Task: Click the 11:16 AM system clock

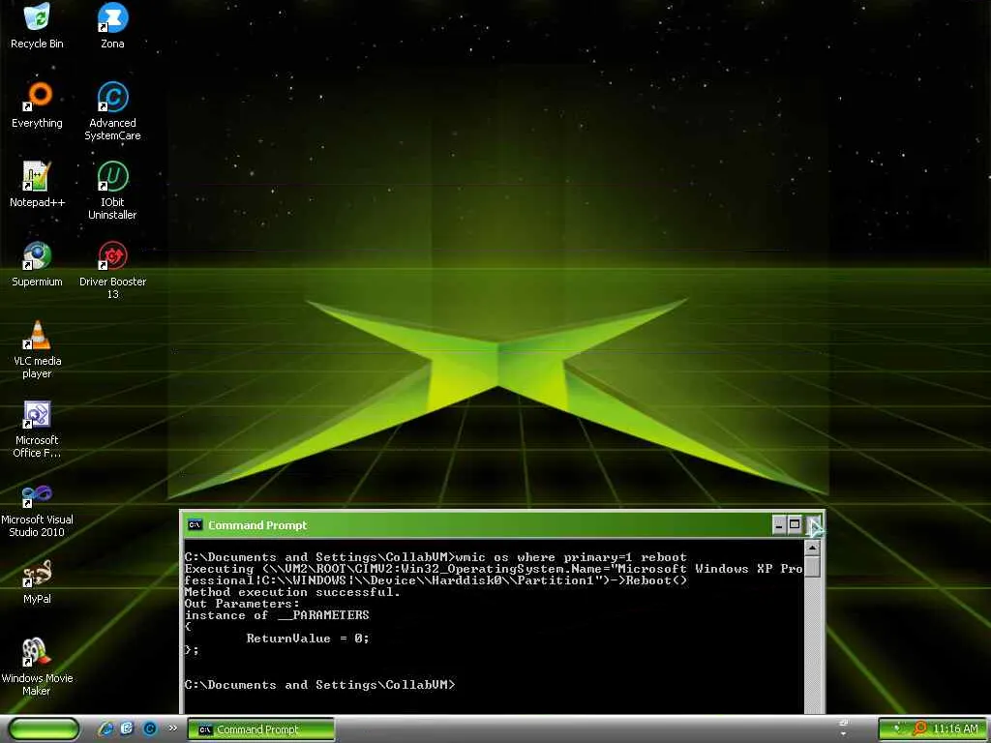Action: point(955,728)
